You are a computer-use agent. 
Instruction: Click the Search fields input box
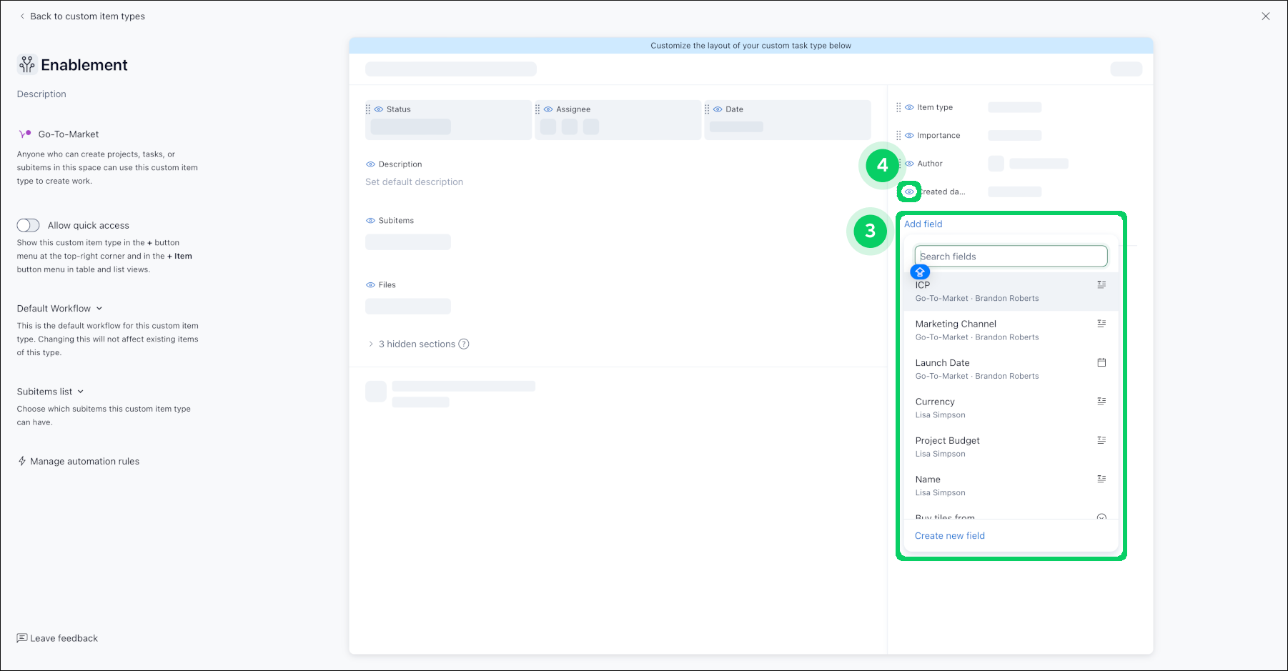point(1011,257)
